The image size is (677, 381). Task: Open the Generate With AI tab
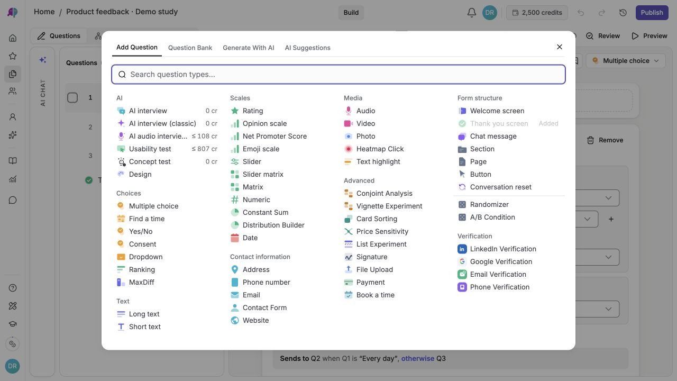(249, 48)
